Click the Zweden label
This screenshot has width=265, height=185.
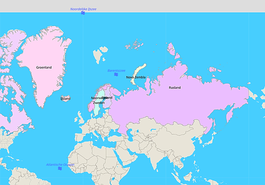(x=99, y=103)
